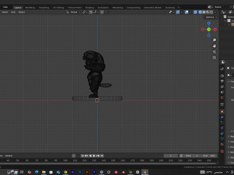Screen dimensions: 234x175
Task: Open the Particles properties tab
Action: point(222,122)
